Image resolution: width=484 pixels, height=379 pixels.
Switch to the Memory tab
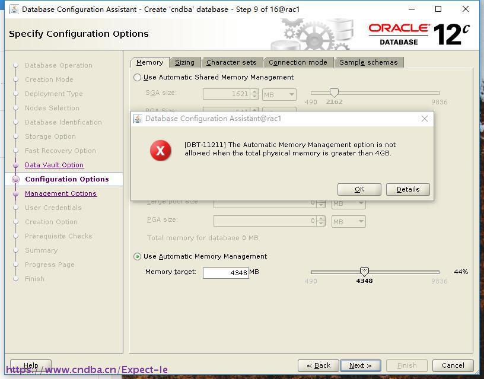[x=149, y=62]
